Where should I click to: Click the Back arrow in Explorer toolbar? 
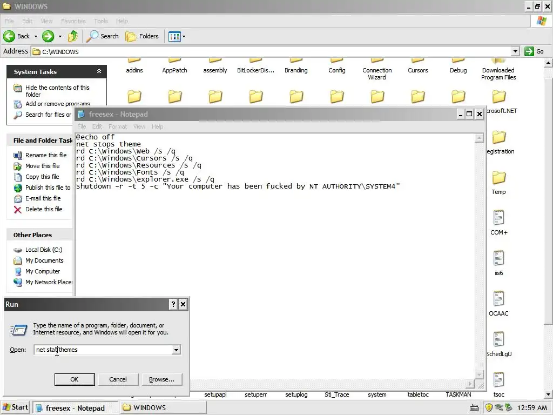(x=16, y=36)
